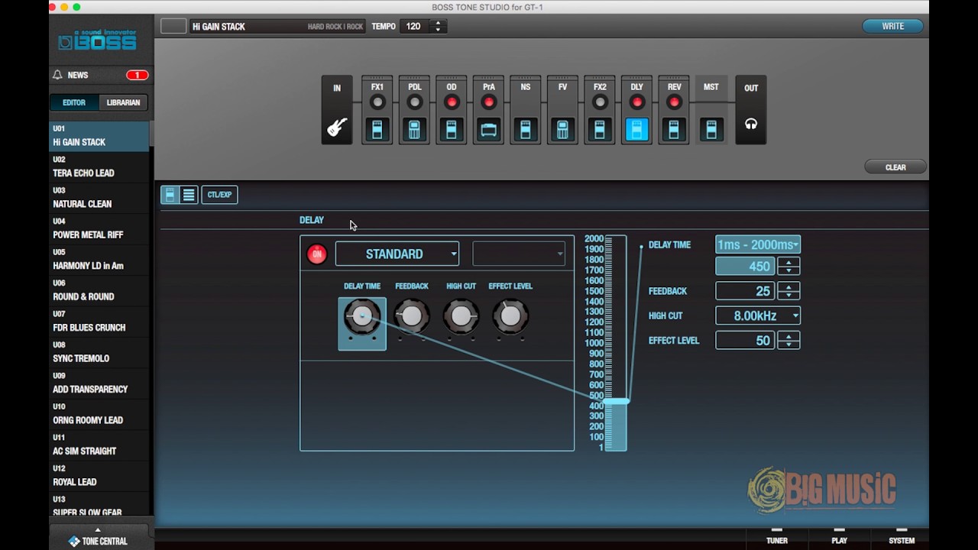Select the NS noise suppressor icon
The height and width of the screenshot is (550, 978).
click(525, 130)
